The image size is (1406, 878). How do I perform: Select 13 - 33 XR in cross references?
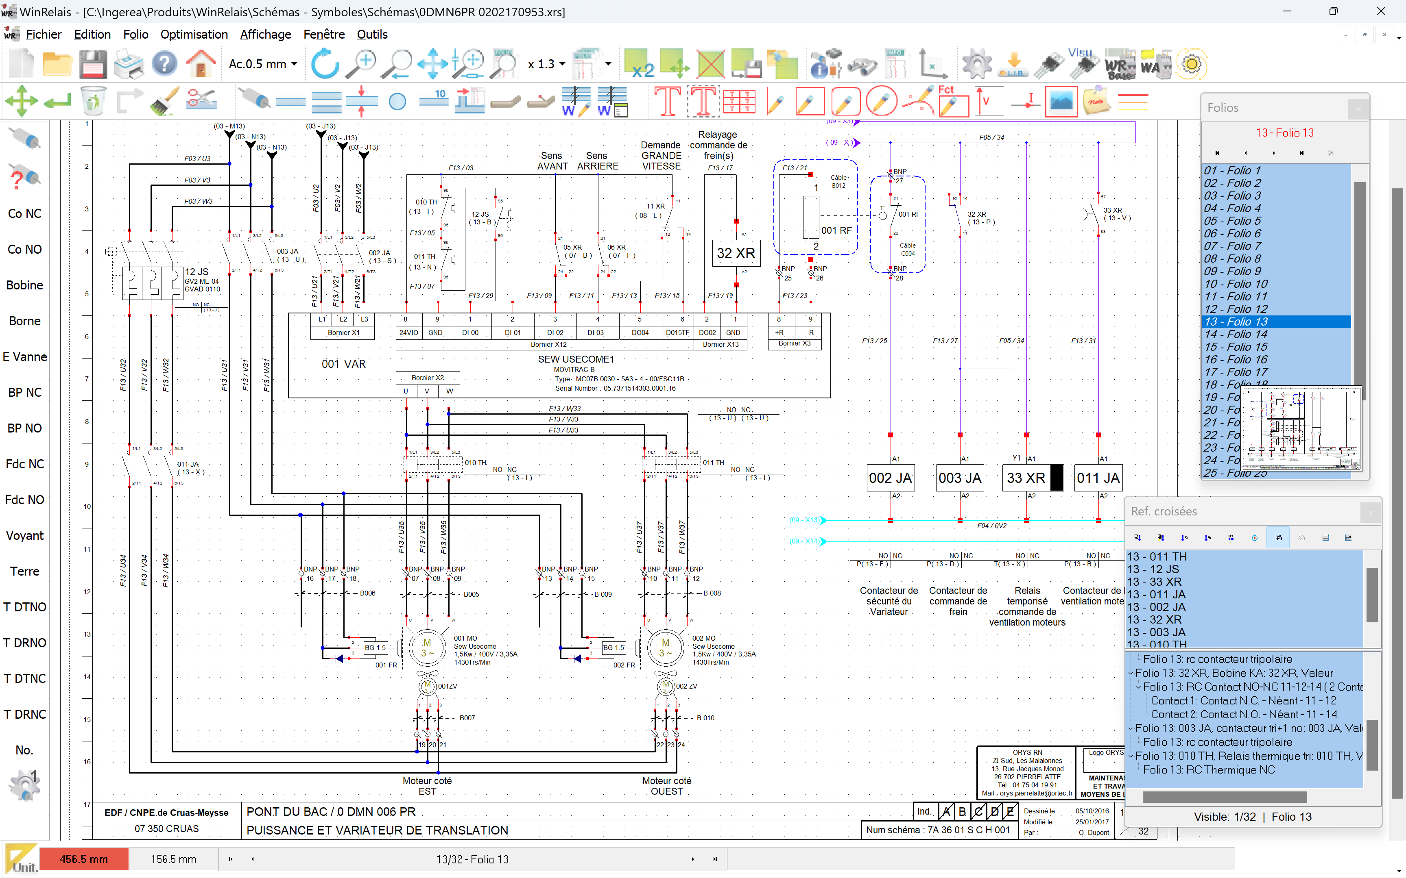(1154, 582)
